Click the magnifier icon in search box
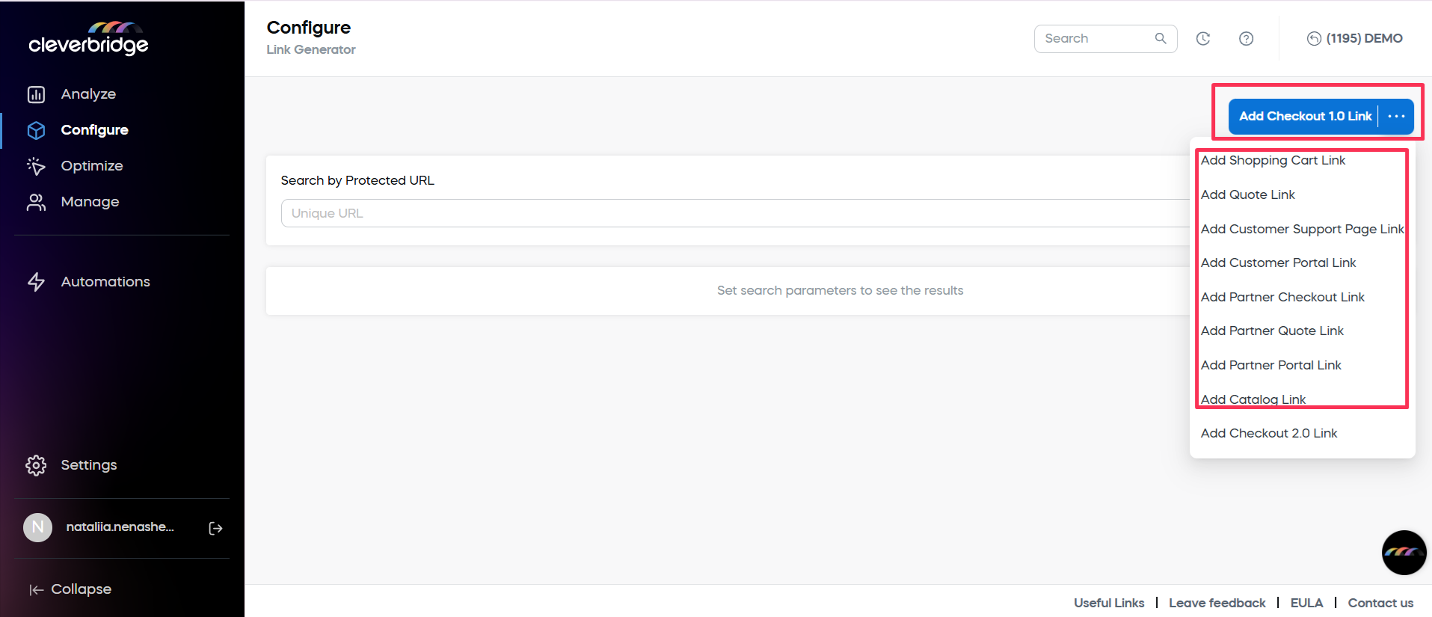1432x617 pixels. [x=1160, y=38]
